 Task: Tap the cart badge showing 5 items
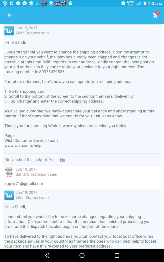click(x=157, y=13)
